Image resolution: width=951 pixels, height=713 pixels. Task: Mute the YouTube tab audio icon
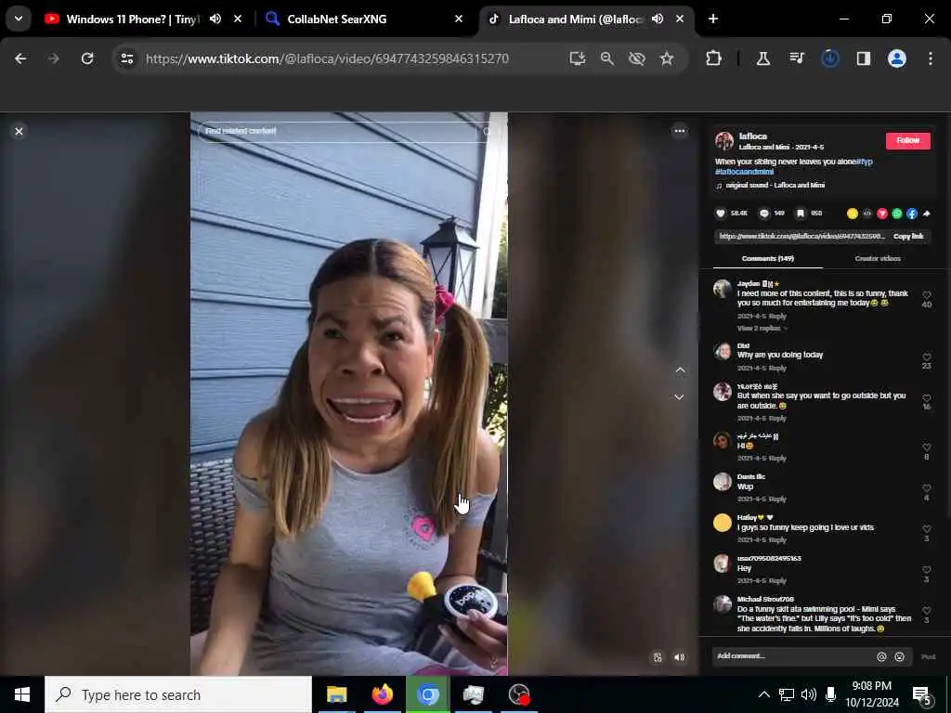(x=215, y=19)
